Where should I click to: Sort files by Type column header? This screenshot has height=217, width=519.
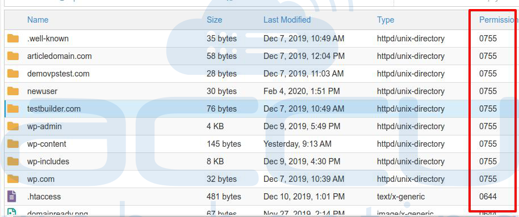[x=386, y=20]
